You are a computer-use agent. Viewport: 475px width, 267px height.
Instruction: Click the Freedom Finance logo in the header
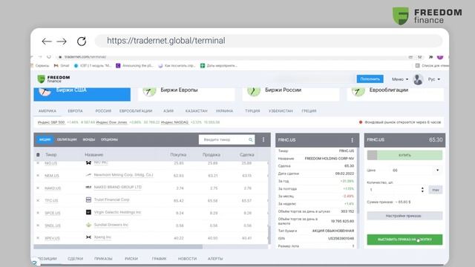click(53, 79)
